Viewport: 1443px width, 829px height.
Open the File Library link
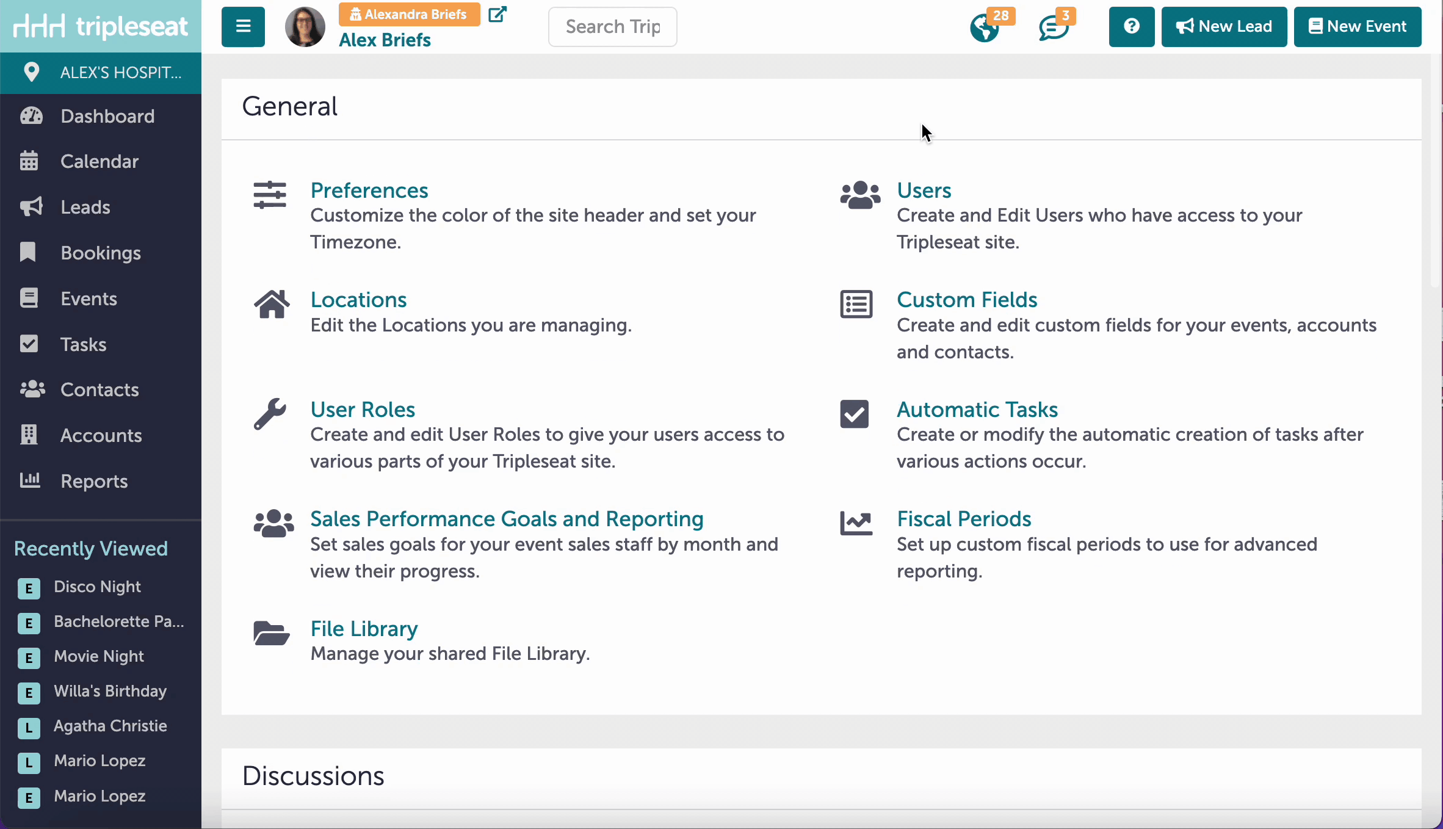(363, 629)
